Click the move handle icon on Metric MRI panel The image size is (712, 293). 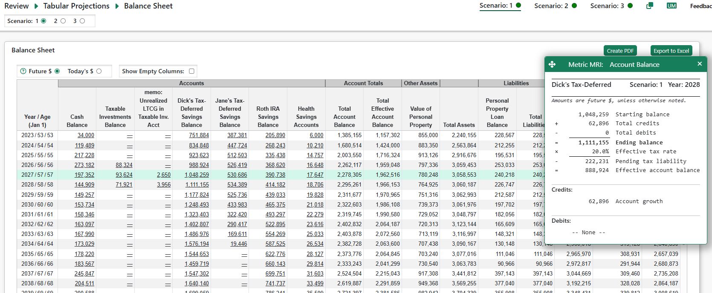(552, 64)
